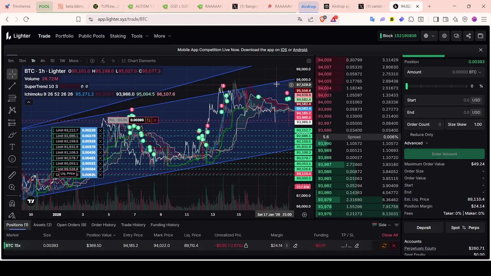Open the Tools dropdown menu
Viewport: 491px width, 276px height.
coord(140,36)
